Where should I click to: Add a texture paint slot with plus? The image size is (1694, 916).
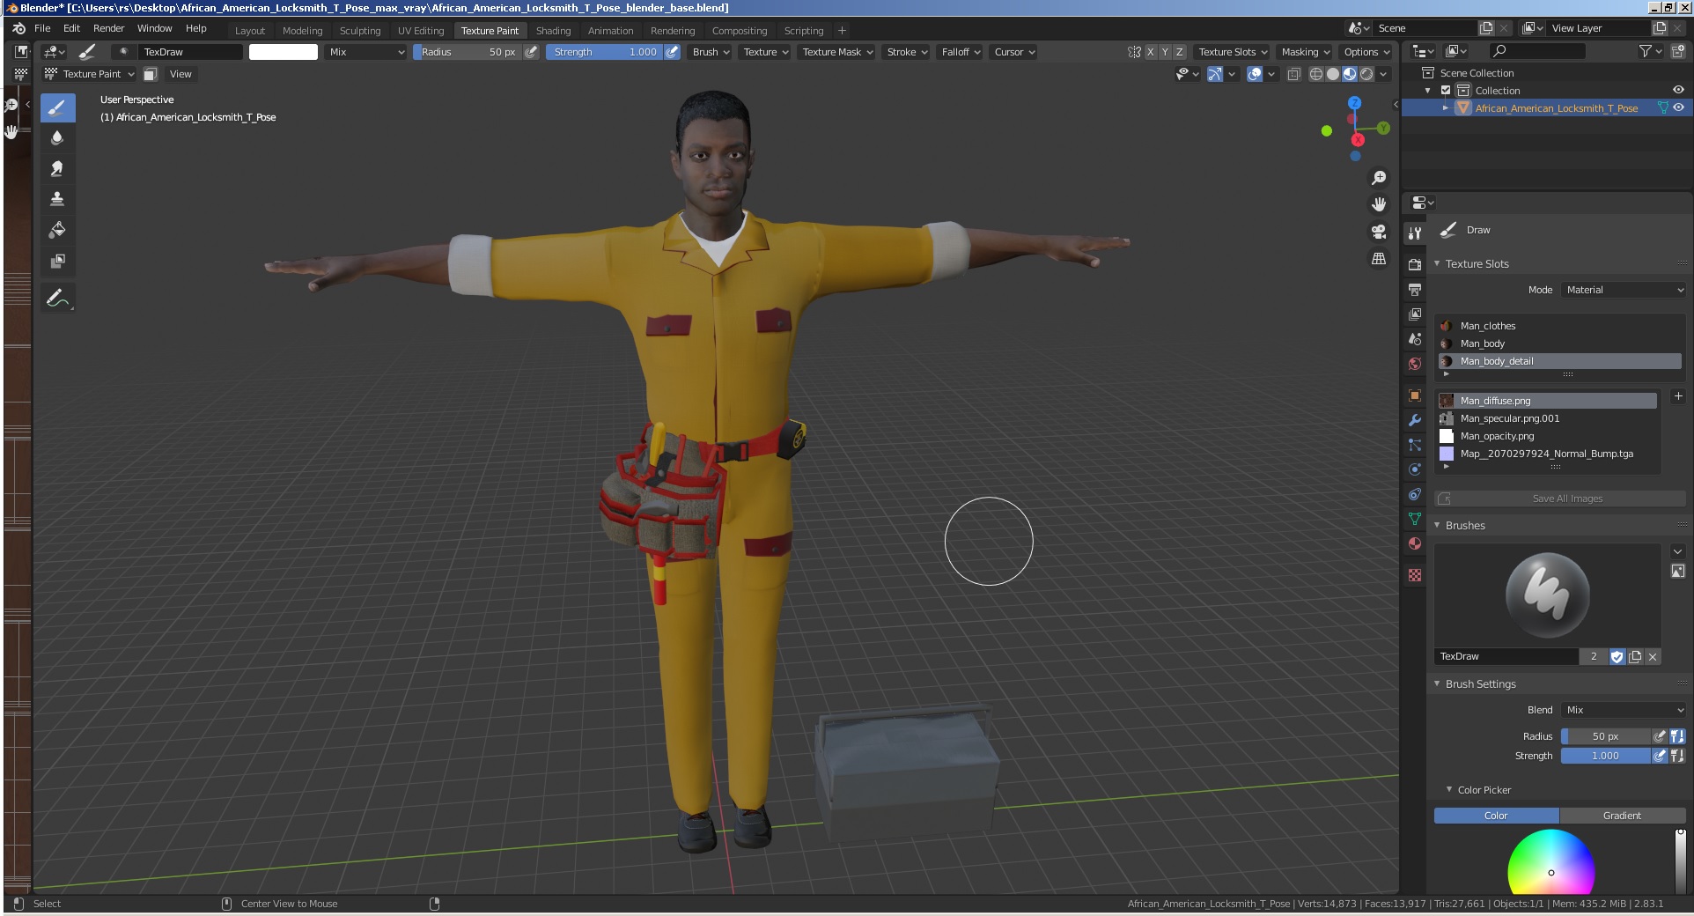[x=1677, y=397]
